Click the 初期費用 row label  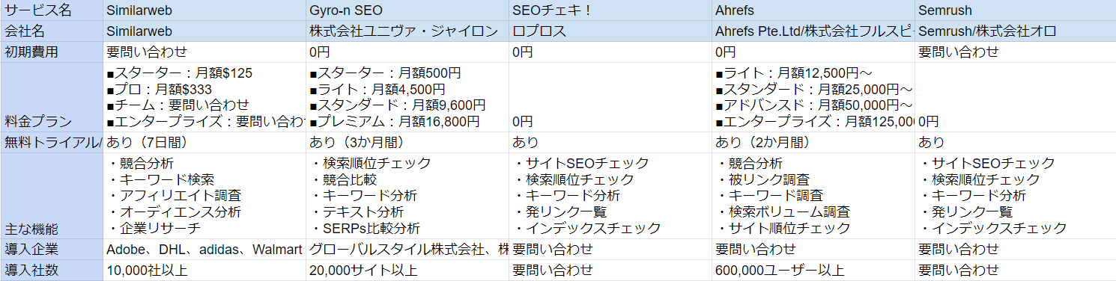(x=52, y=52)
